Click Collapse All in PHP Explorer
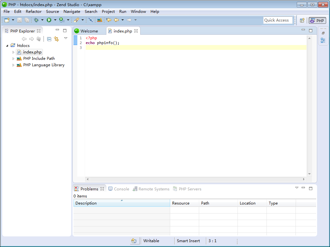 tap(49, 39)
